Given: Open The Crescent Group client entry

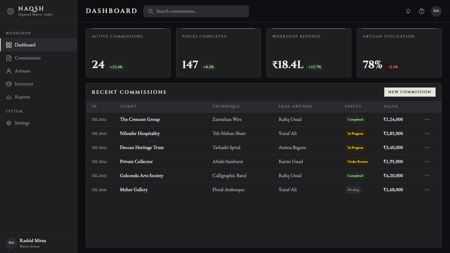Looking at the screenshot, I should click(x=140, y=119).
